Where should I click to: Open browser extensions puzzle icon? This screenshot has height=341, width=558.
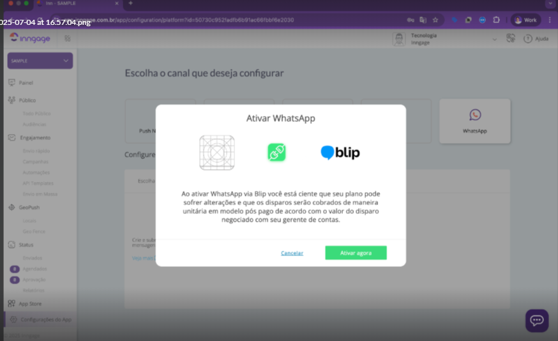click(496, 20)
